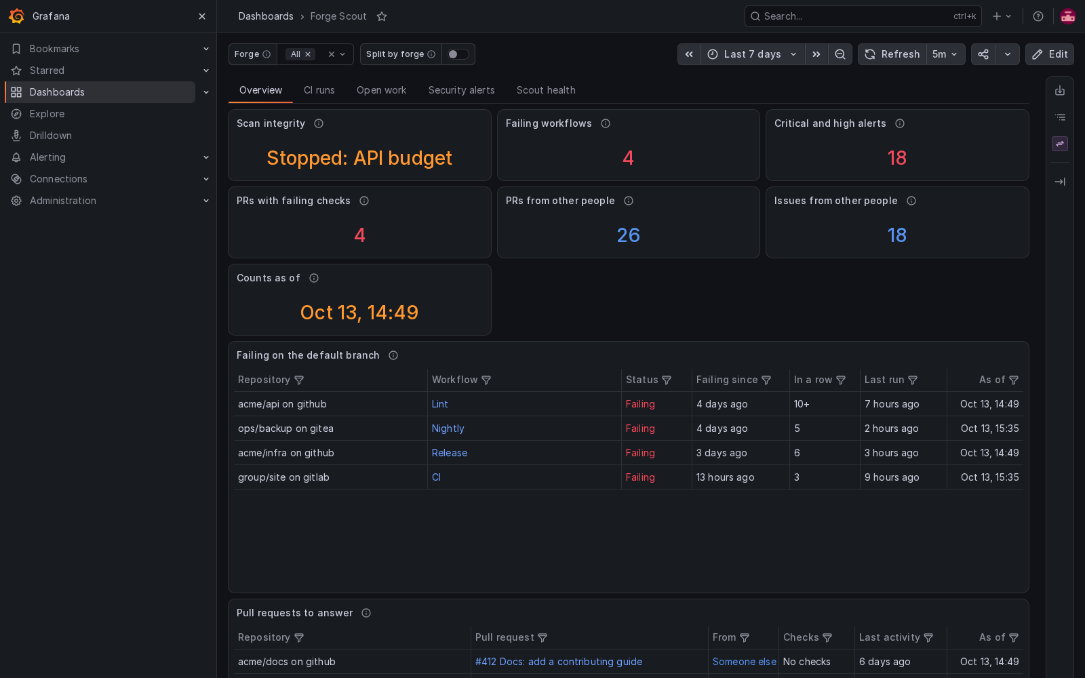Click the purple switch icon in right rail
The width and height of the screenshot is (1085, 678).
pyautogui.click(x=1060, y=144)
